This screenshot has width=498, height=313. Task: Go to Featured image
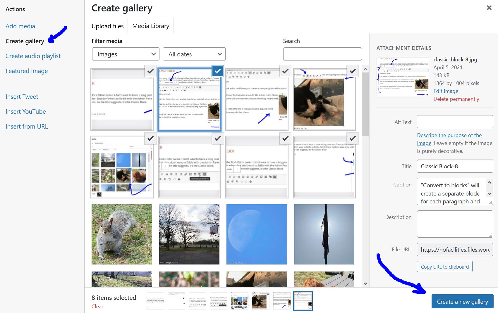tap(27, 71)
